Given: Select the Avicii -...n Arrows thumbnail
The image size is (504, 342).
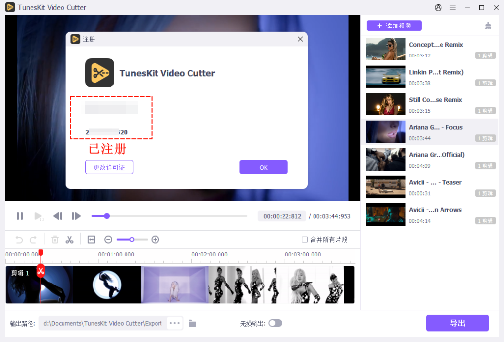Looking at the screenshot, I should tap(386, 215).
